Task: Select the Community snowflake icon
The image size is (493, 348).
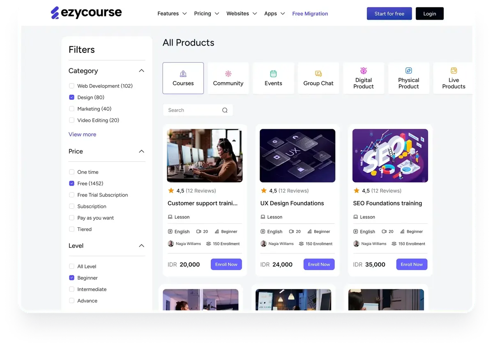Action: click(228, 74)
